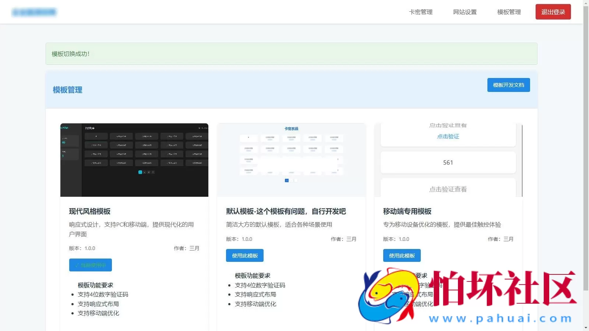Click the red 退出登录 button

553,12
